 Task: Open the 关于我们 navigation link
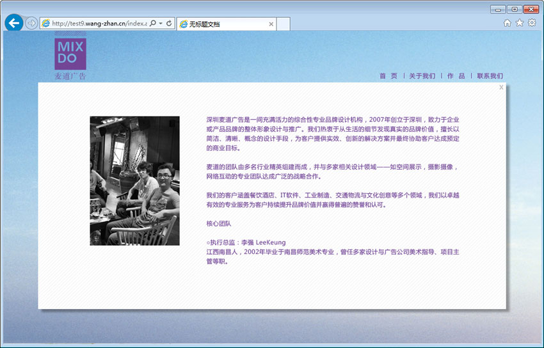tap(422, 76)
